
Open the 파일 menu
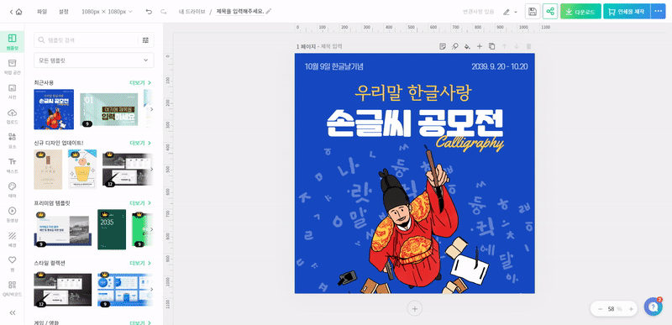[x=42, y=12]
